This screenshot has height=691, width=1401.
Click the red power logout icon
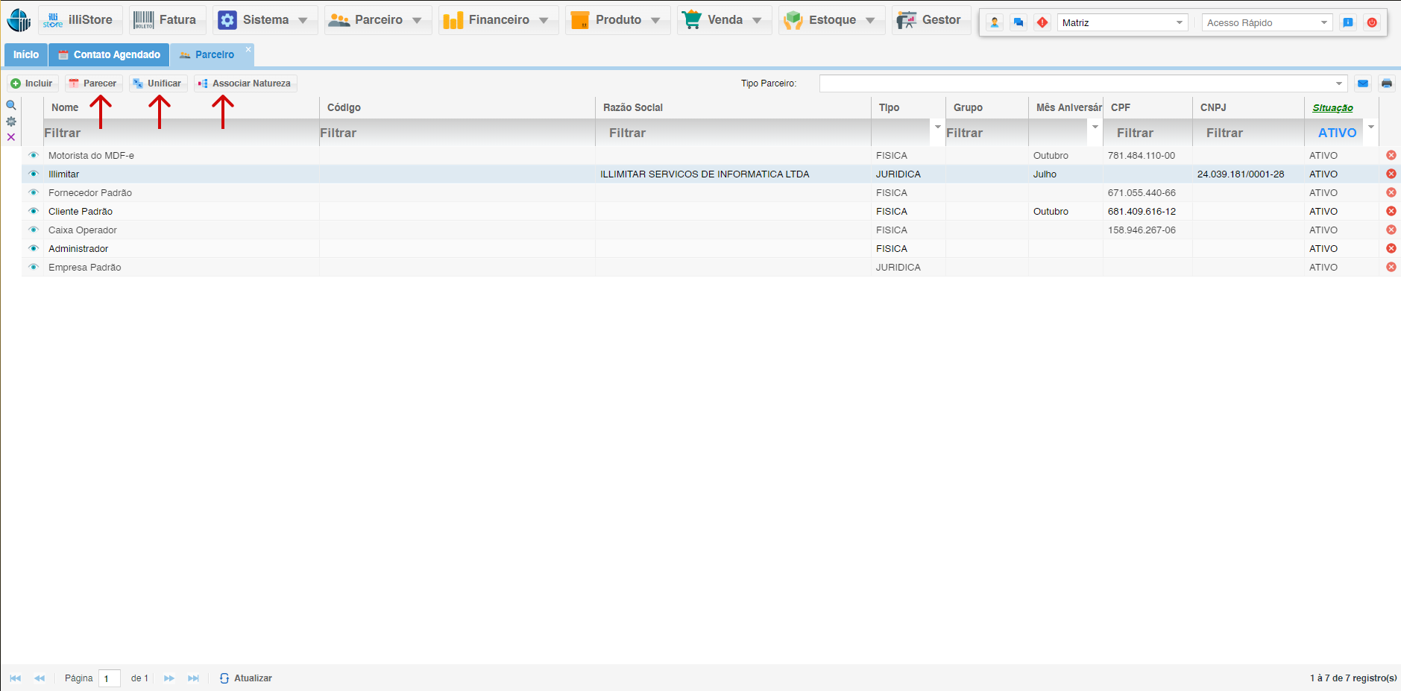coord(1372,22)
